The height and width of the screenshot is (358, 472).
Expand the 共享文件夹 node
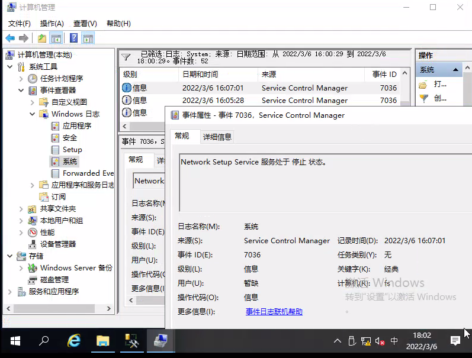(x=21, y=209)
